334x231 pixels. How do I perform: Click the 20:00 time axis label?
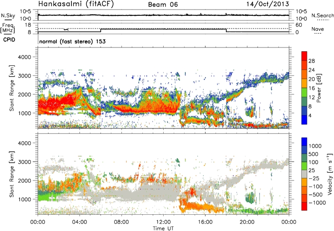[247, 222]
